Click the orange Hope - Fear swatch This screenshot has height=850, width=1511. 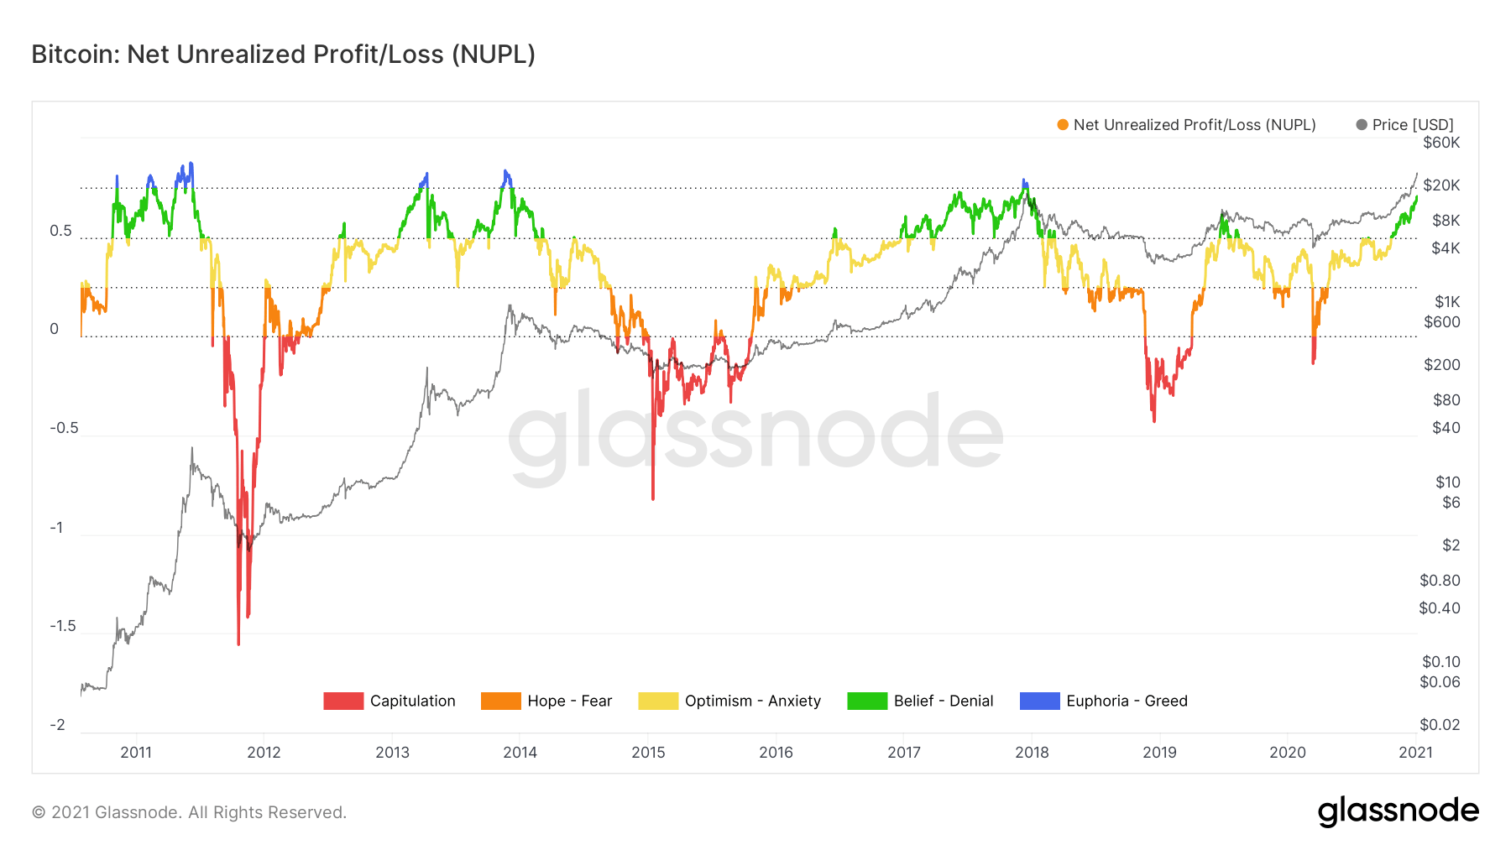click(x=501, y=701)
